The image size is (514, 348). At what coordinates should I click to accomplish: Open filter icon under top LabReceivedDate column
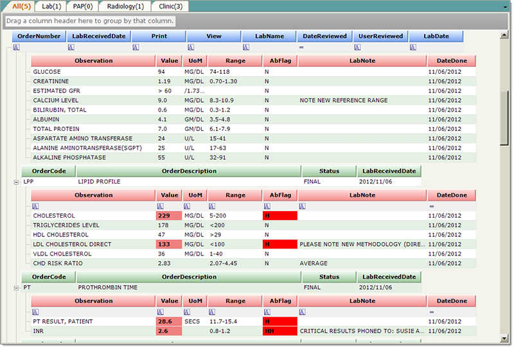click(x=71, y=47)
